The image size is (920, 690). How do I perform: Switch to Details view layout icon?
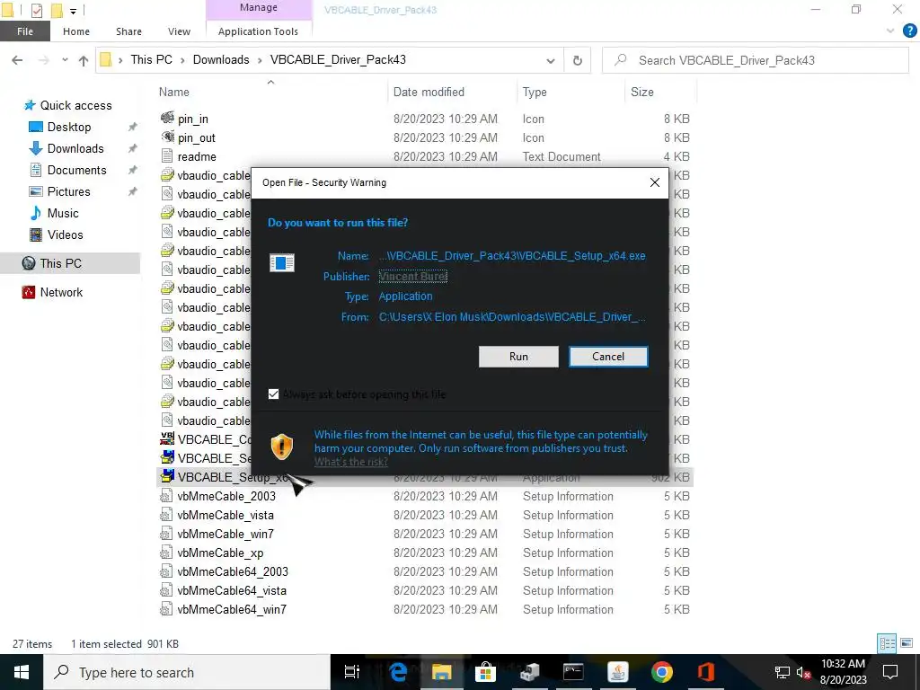tap(887, 643)
